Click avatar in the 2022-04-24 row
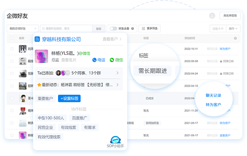This screenshot has height=156, width=247. 22,74
